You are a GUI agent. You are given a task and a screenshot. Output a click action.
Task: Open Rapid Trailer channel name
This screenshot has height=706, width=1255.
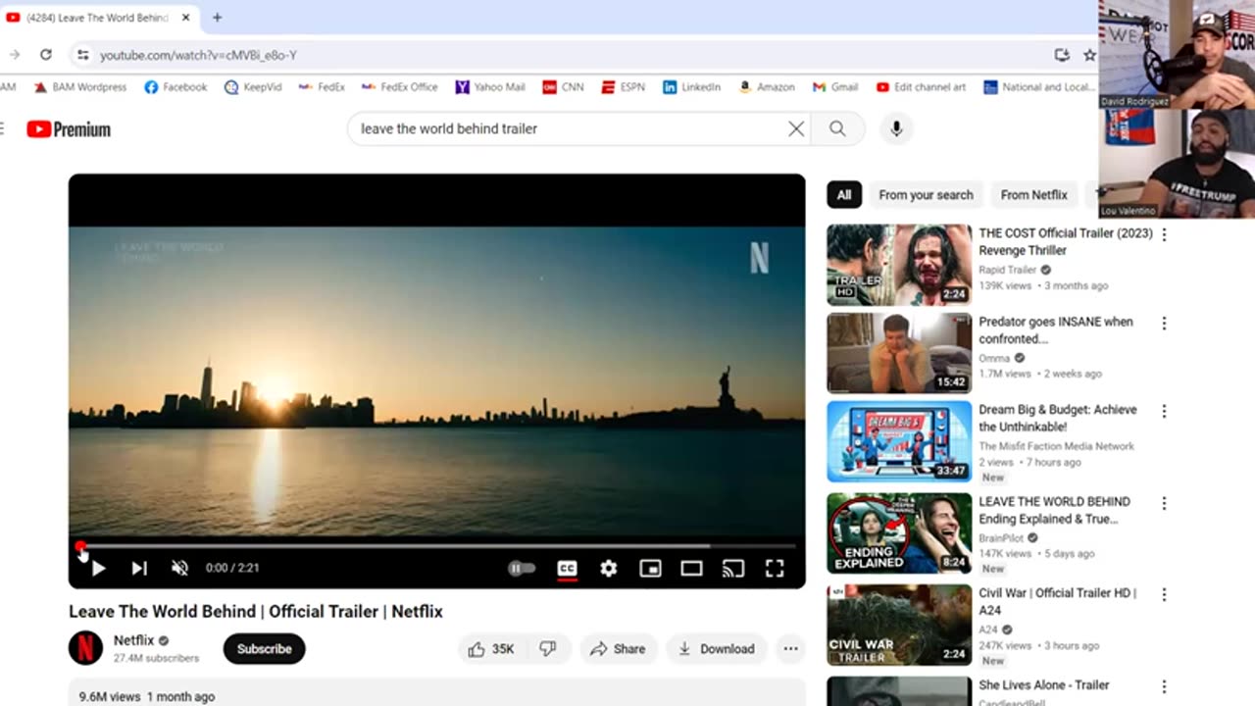point(1007,270)
